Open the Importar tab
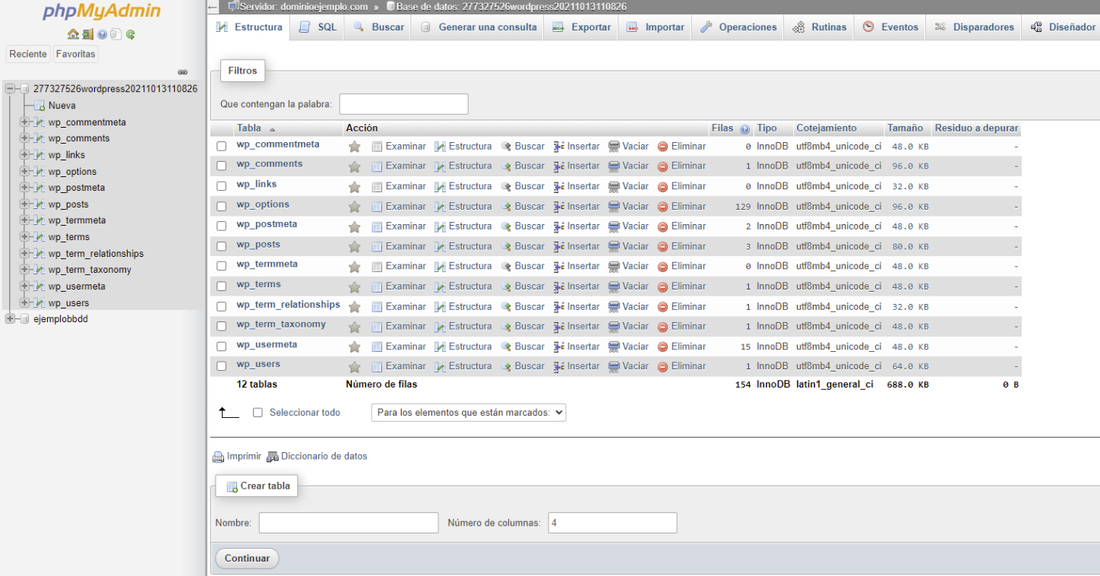 click(655, 27)
